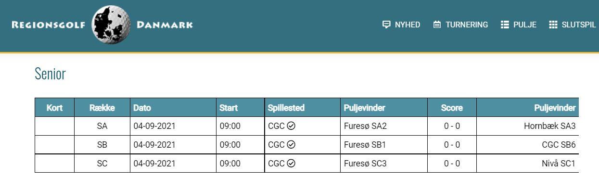Click the PULJE list icon
The width and height of the screenshot is (599, 190).
[x=505, y=25]
